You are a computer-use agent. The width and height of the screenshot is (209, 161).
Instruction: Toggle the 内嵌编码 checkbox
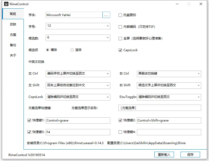(x=120, y=27)
